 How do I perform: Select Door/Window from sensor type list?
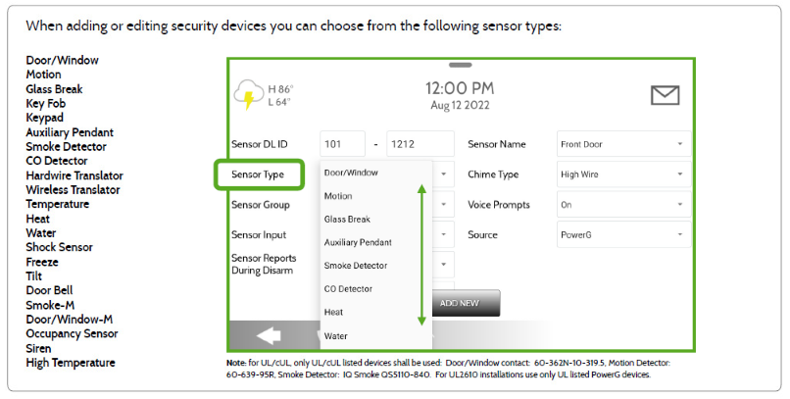click(x=351, y=173)
